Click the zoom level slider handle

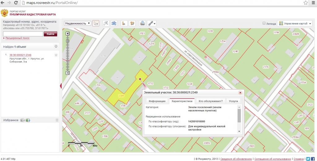(68, 41)
